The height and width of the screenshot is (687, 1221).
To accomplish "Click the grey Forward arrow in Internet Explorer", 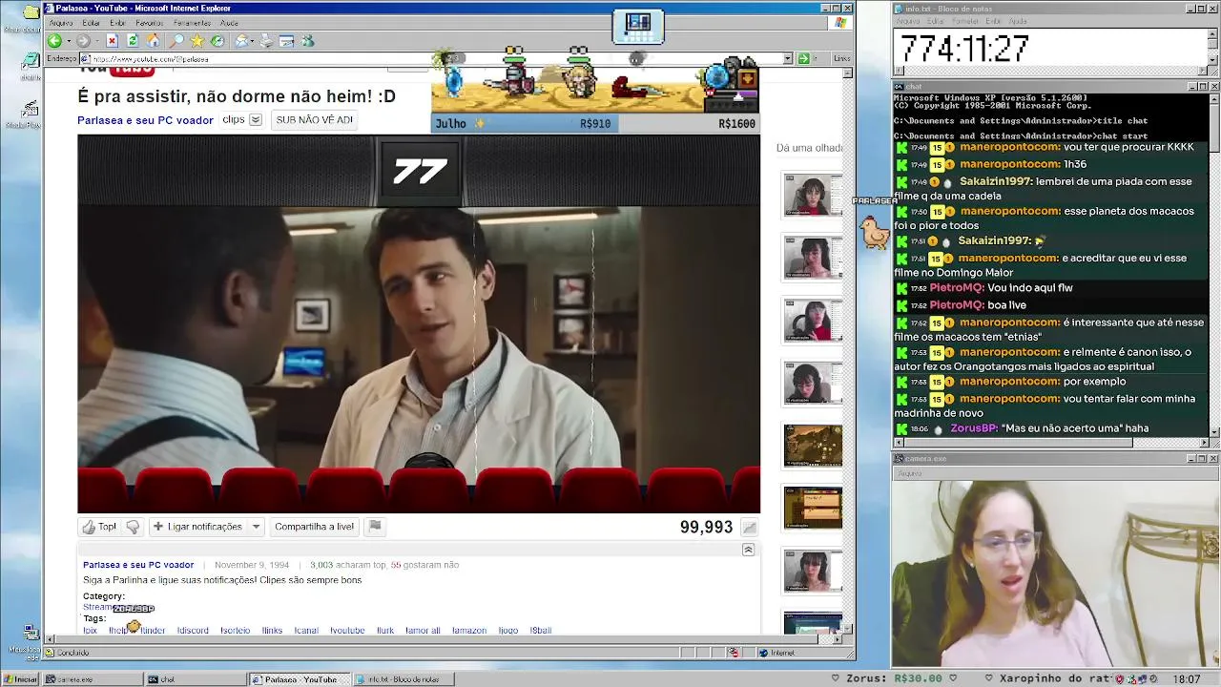I will (83, 41).
